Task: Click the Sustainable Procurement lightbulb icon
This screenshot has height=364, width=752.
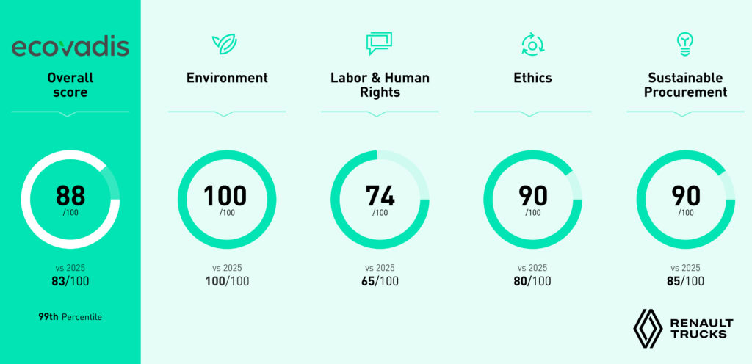Action: coord(685,45)
